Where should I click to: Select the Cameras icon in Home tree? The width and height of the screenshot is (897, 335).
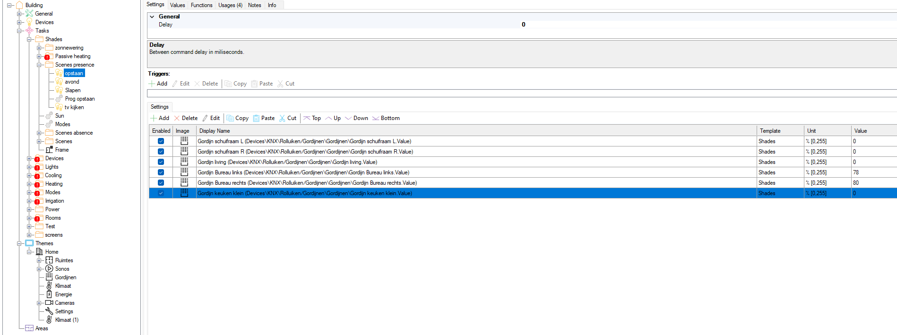click(49, 303)
